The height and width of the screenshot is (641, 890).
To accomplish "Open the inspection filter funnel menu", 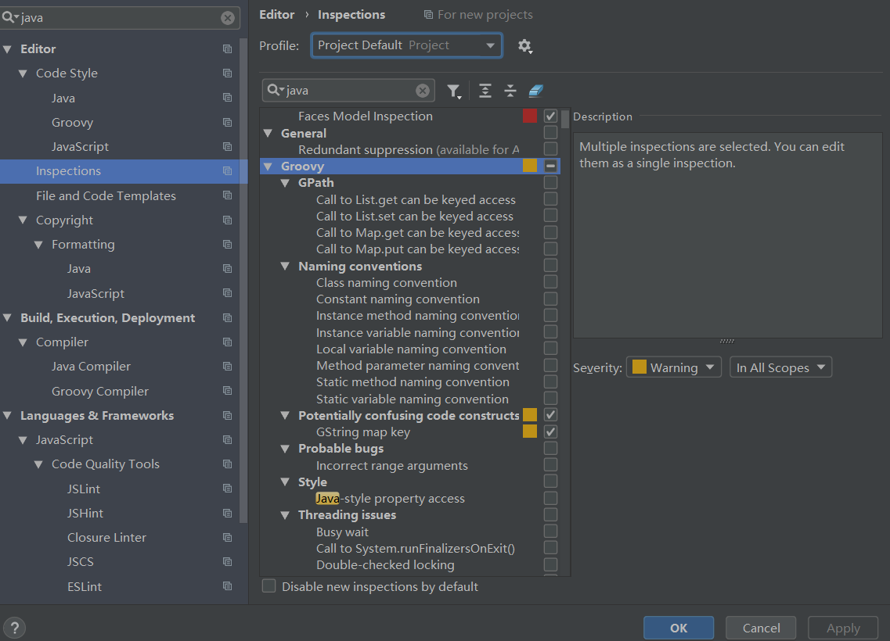I will [453, 91].
